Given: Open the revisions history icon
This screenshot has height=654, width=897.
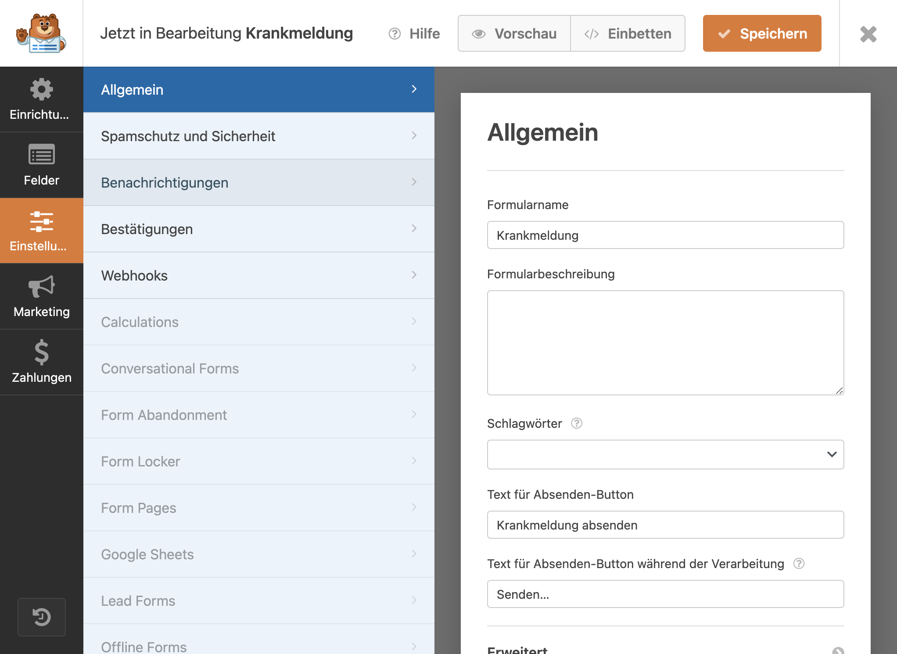Looking at the screenshot, I should [42, 617].
